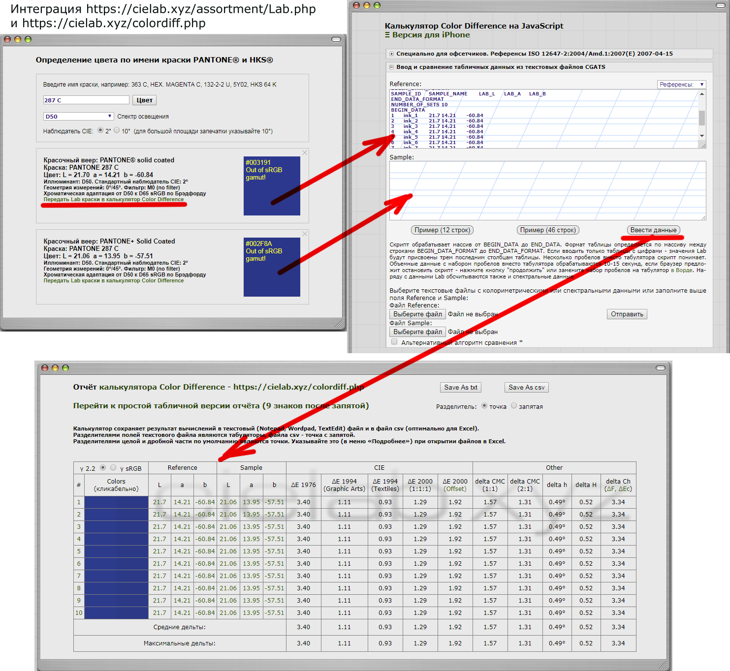Open the iPhone version link with Ξ icon

(x=427, y=35)
